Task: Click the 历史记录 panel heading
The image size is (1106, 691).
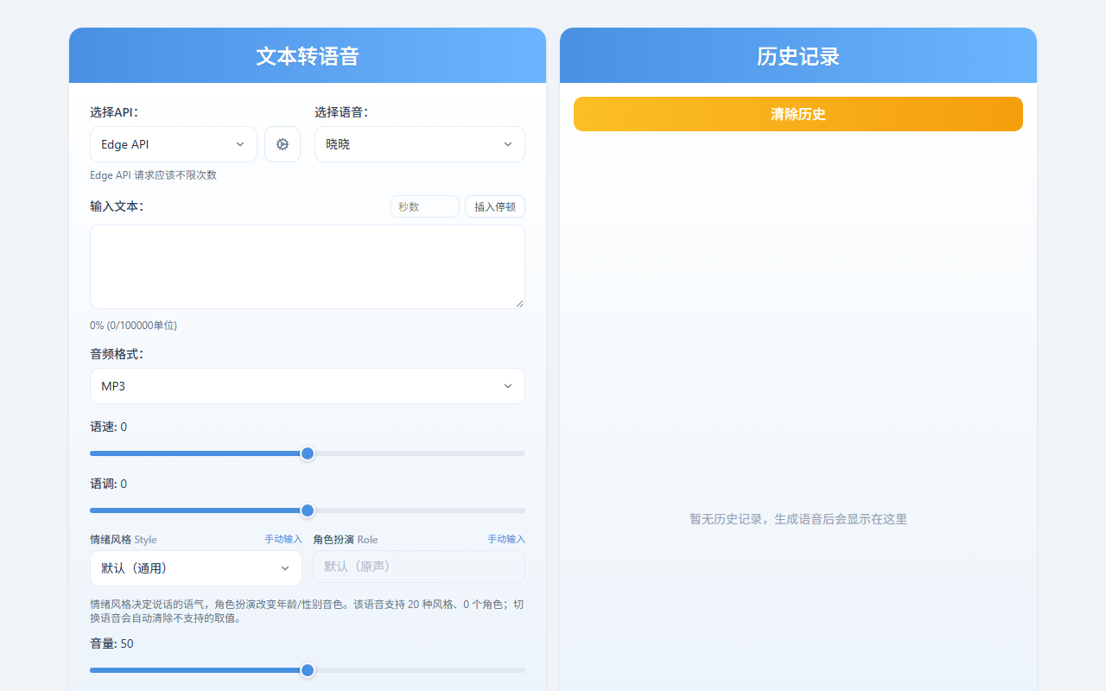Action: click(798, 56)
